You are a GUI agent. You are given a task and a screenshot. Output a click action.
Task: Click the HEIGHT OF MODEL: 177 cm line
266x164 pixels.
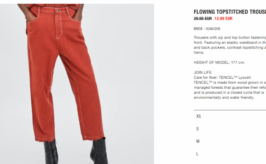tap(219, 62)
